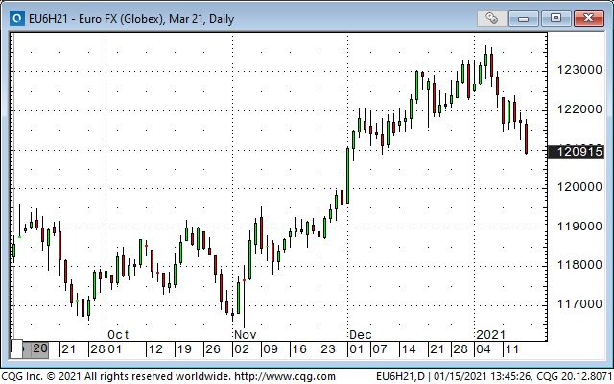Click the 26 date label on time axis
Image resolution: width=614 pixels, height=384 pixels.
coord(213,349)
